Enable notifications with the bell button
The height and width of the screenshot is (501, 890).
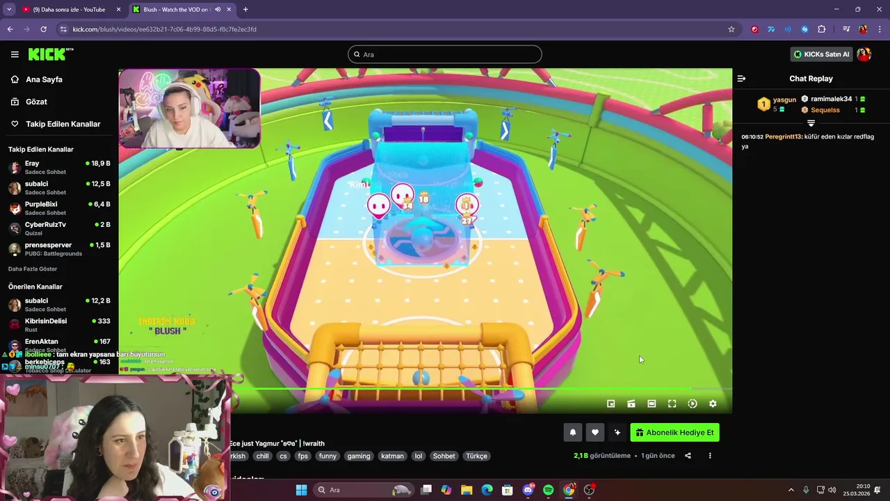click(x=573, y=433)
